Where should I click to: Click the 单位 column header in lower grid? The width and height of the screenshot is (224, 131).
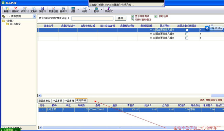point(68,105)
